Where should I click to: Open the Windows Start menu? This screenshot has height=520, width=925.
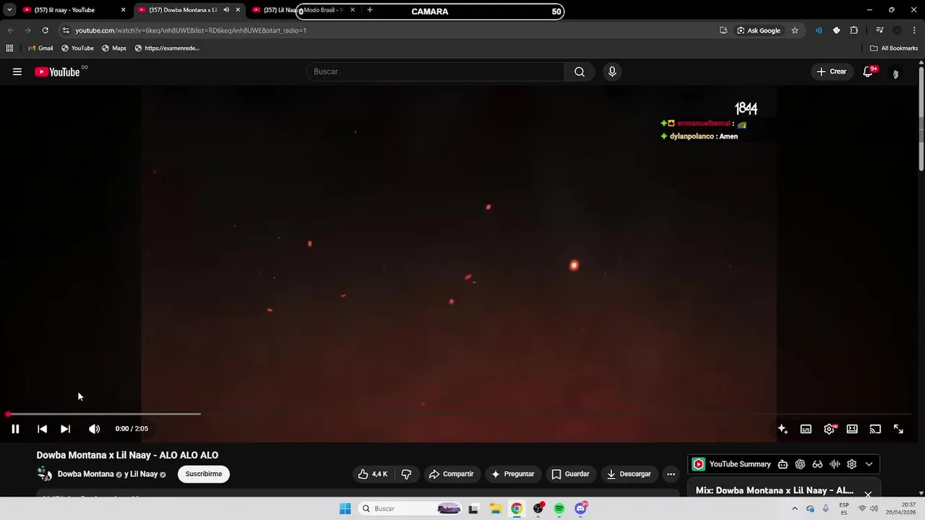pos(345,508)
